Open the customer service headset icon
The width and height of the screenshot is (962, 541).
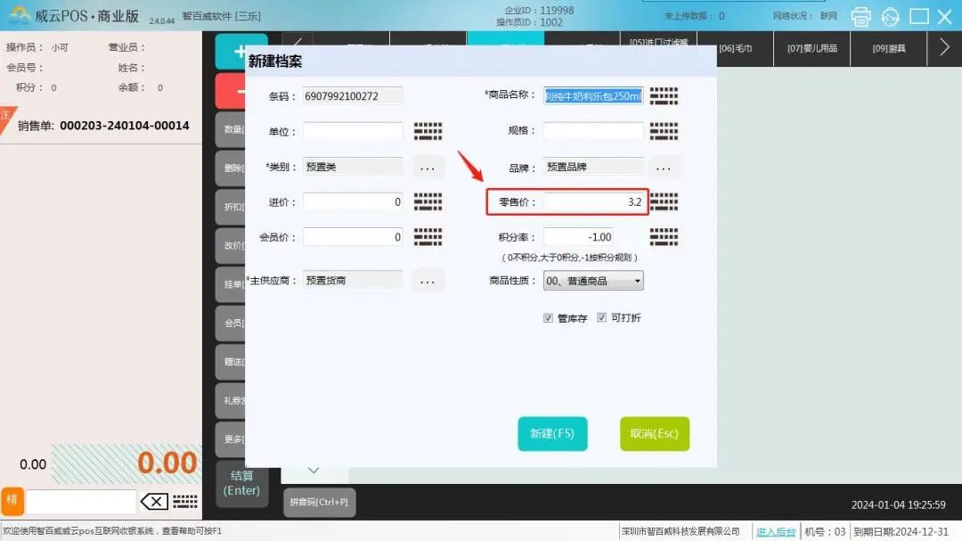click(x=890, y=16)
